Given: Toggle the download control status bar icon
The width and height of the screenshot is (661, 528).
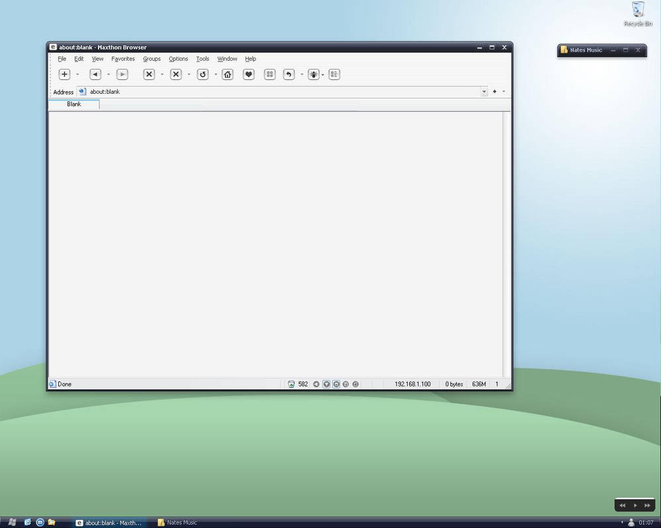Looking at the screenshot, I should coord(336,384).
